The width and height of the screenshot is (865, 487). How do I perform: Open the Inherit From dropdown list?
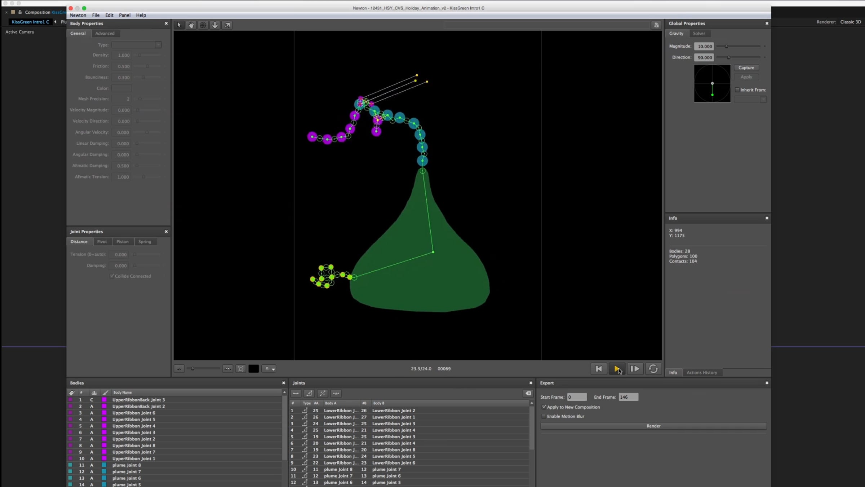click(x=750, y=99)
